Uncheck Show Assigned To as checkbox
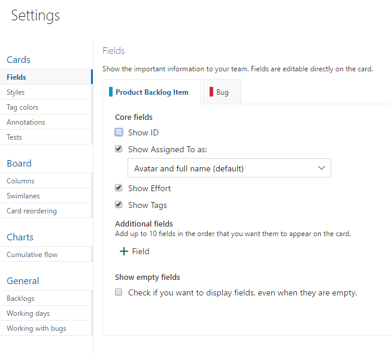 click(x=119, y=149)
